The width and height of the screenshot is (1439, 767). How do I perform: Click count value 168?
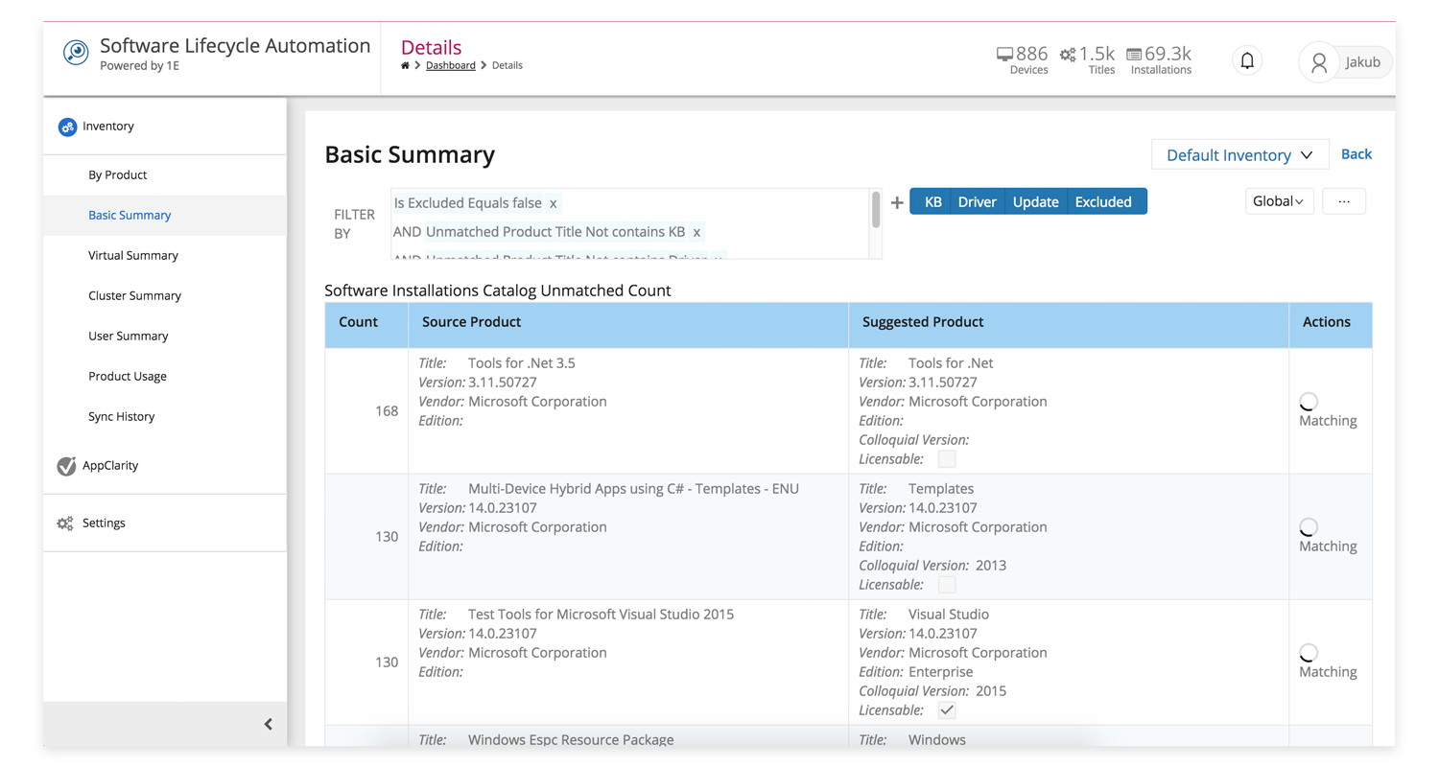pos(387,411)
